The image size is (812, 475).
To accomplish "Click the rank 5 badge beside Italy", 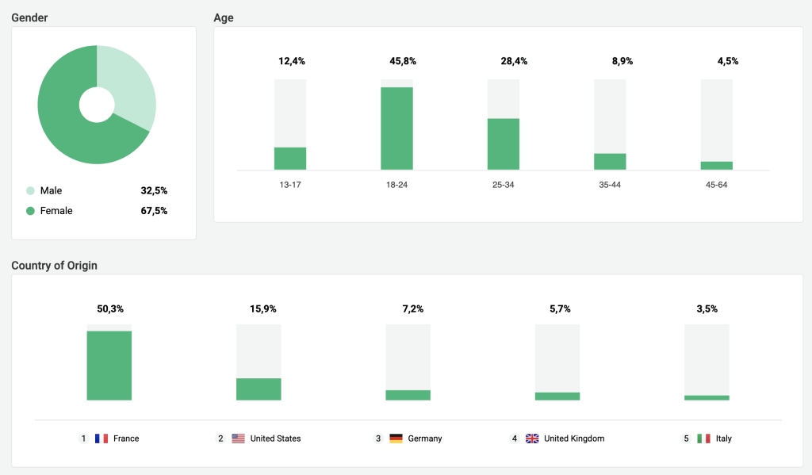I will [x=687, y=439].
